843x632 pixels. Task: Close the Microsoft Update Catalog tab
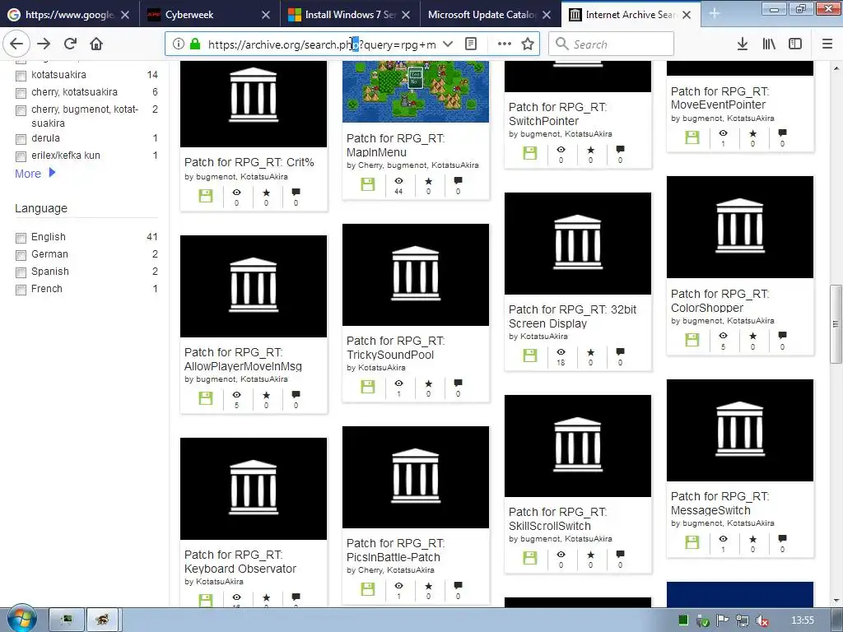547,15
